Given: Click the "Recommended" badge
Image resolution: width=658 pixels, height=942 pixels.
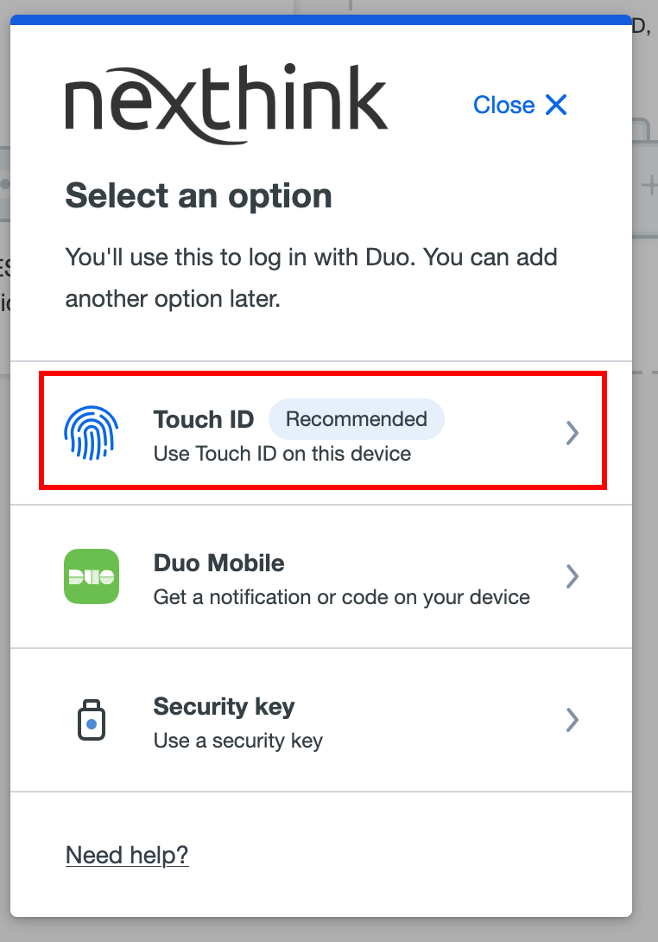Looking at the screenshot, I should tap(357, 420).
